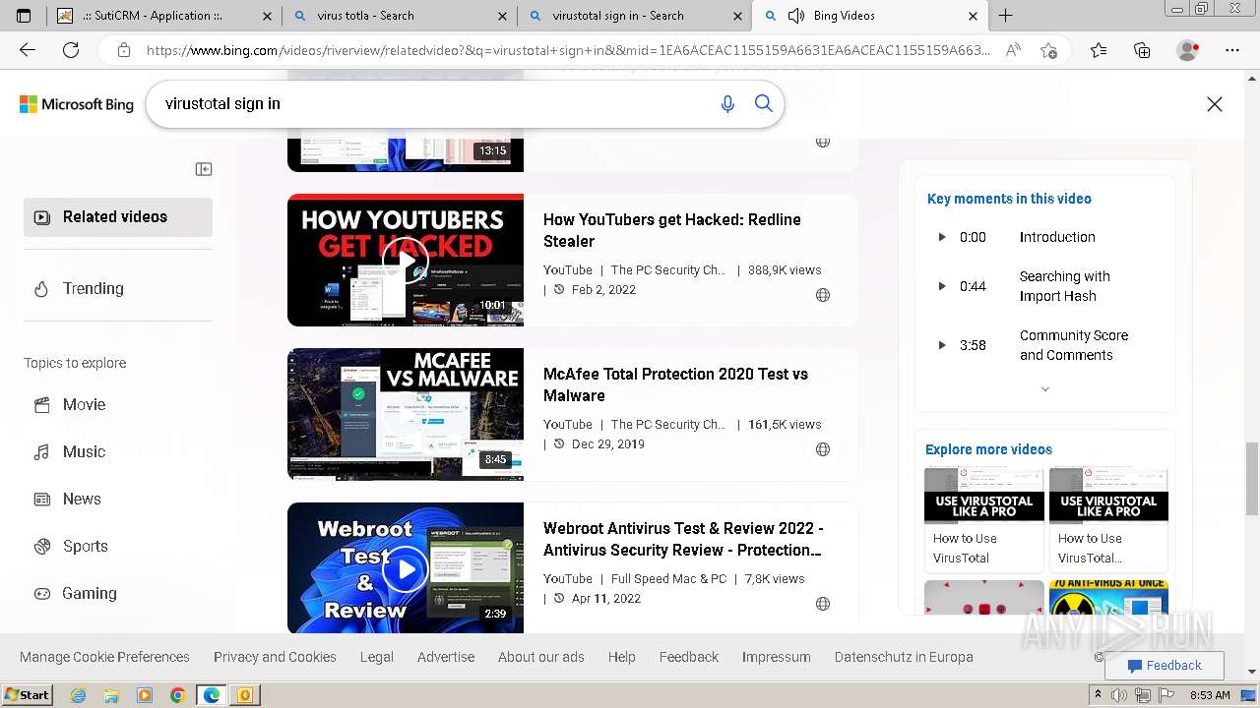Open the Outlook taskbar icon
1260x708 pixels.
(x=244, y=695)
